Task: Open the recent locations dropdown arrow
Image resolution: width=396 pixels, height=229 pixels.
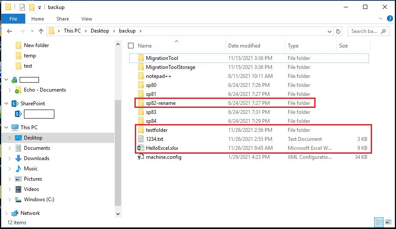Action: [32, 31]
